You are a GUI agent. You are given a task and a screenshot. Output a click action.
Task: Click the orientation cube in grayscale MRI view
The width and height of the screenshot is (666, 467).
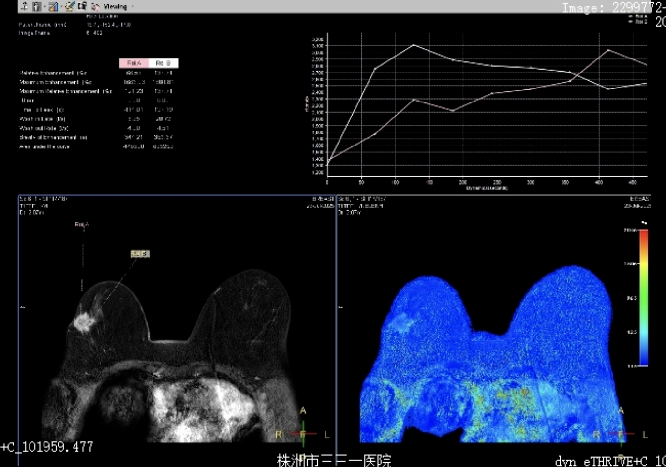(303, 434)
